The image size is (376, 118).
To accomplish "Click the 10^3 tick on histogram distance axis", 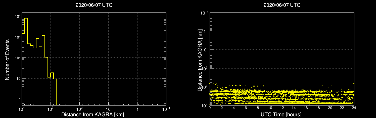I will point(51,109).
